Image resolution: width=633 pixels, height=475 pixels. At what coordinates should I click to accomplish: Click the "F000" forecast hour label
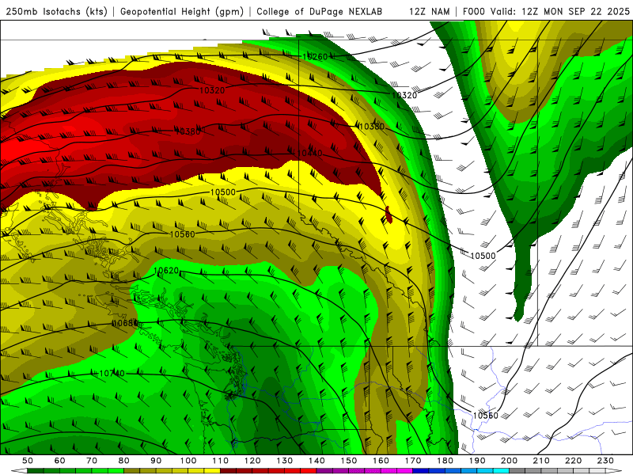pyautogui.click(x=474, y=11)
